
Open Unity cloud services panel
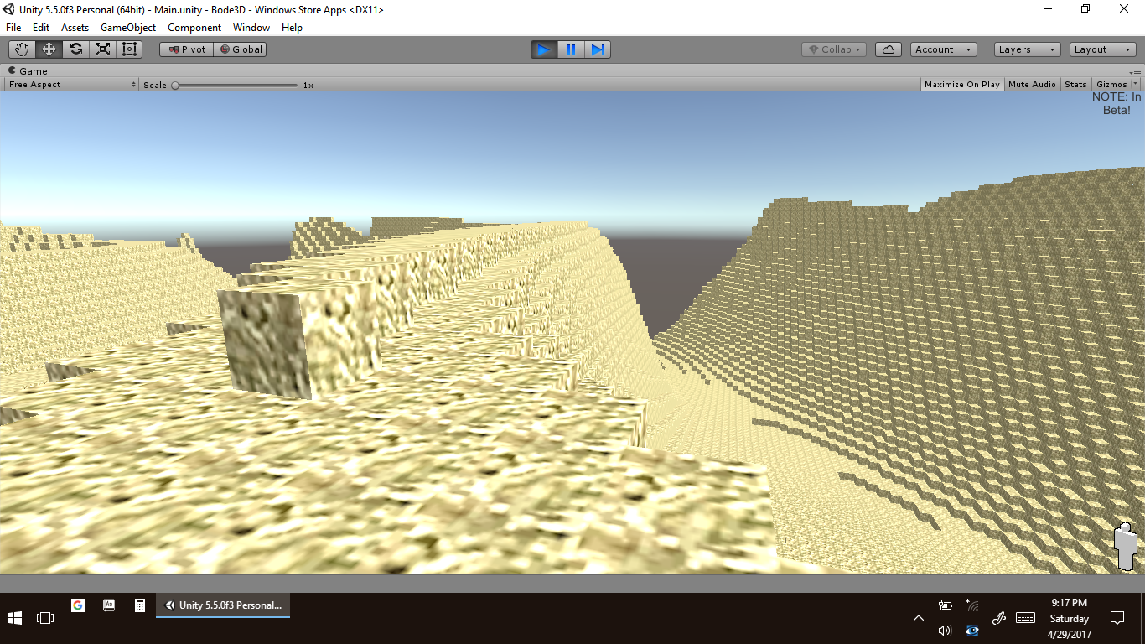click(x=888, y=49)
